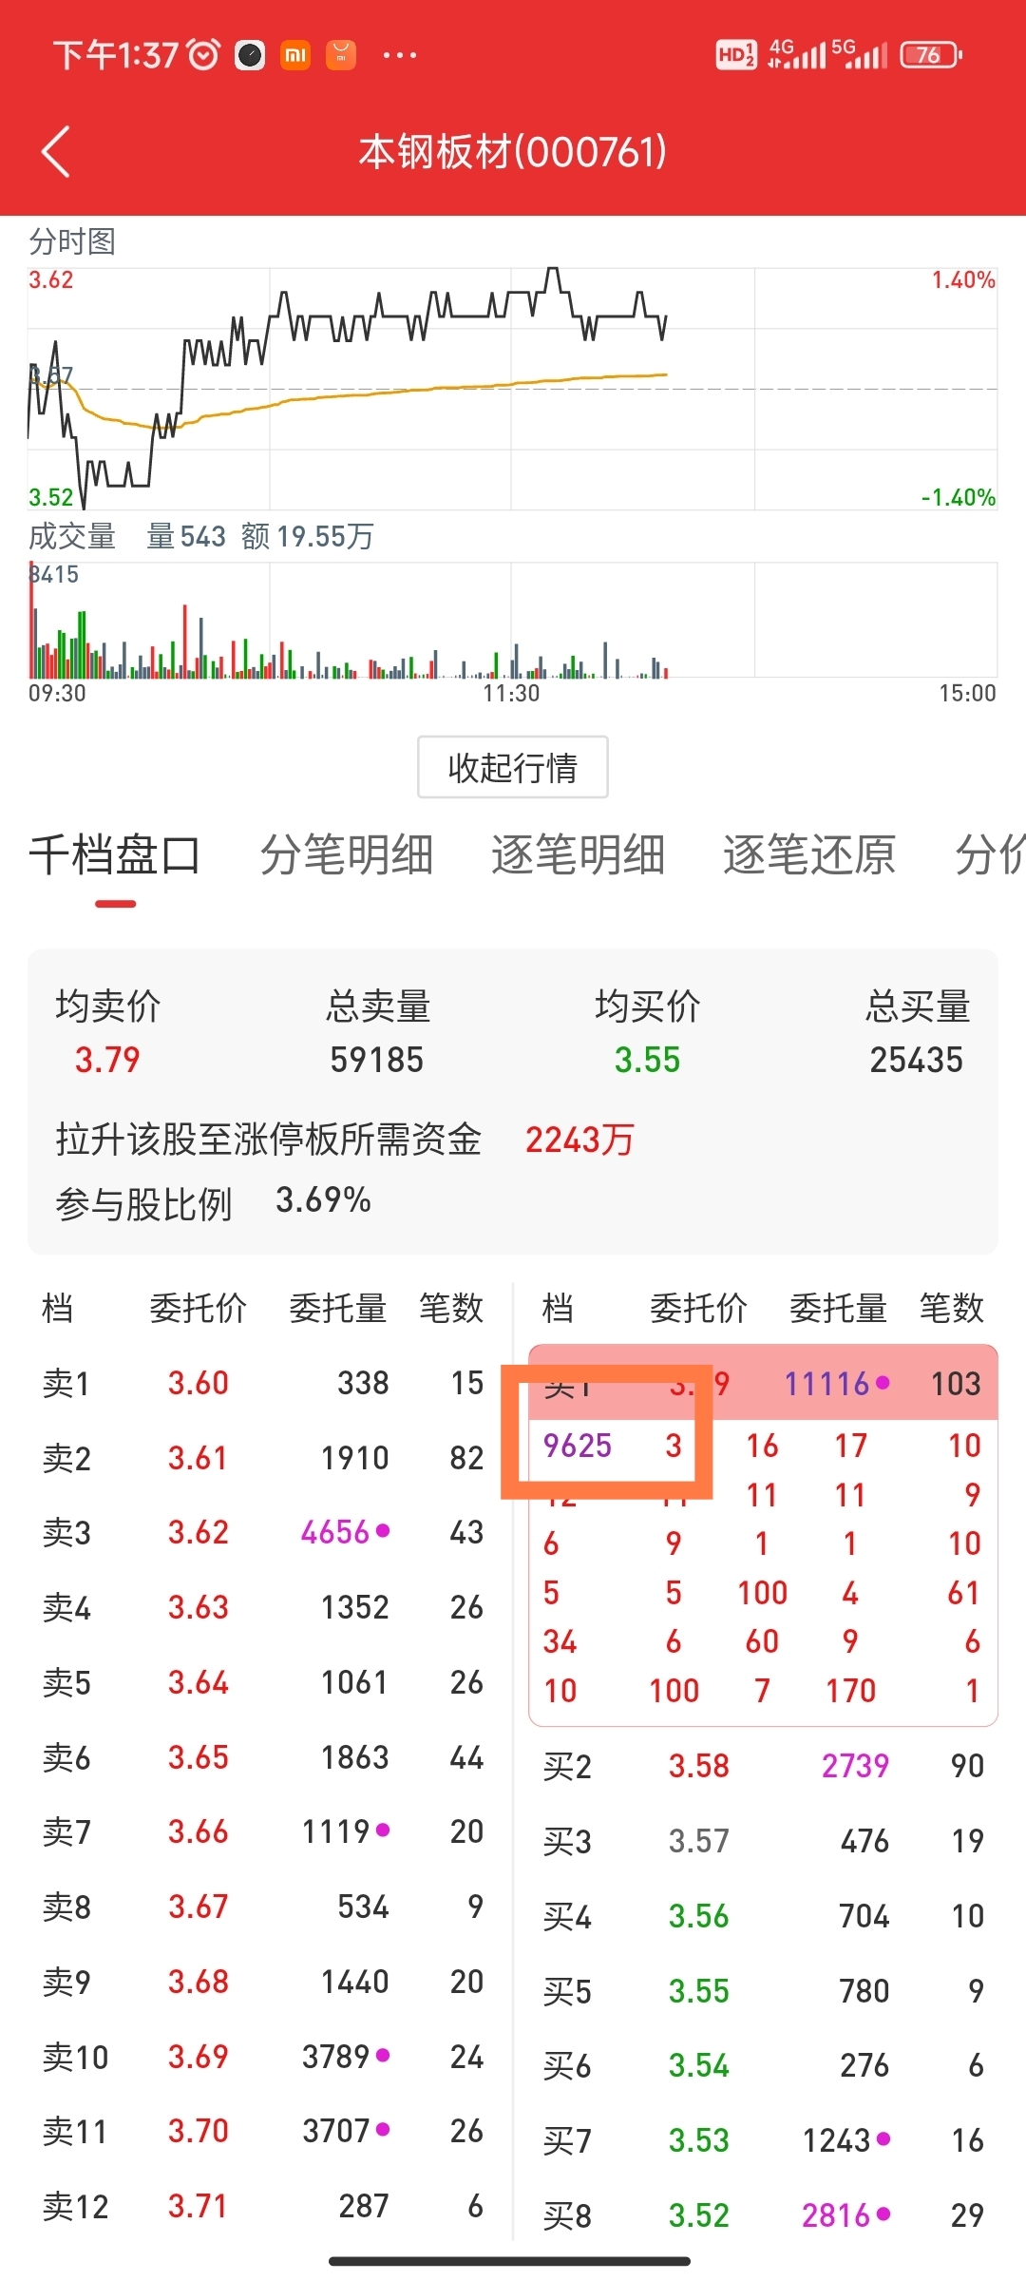The width and height of the screenshot is (1026, 2281).
Task: Tap the alarm clock status icon
Action: [x=203, y=55]
